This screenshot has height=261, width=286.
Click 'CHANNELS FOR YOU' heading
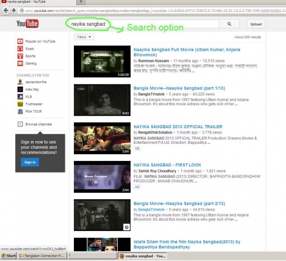tap(32, 75)
